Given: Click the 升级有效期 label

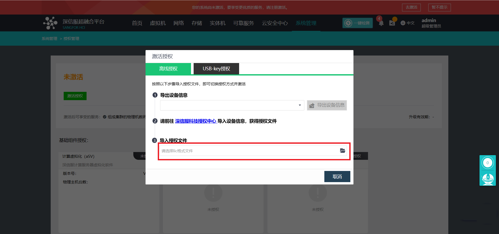Looking at the screenshot, I should coord(419,117).
